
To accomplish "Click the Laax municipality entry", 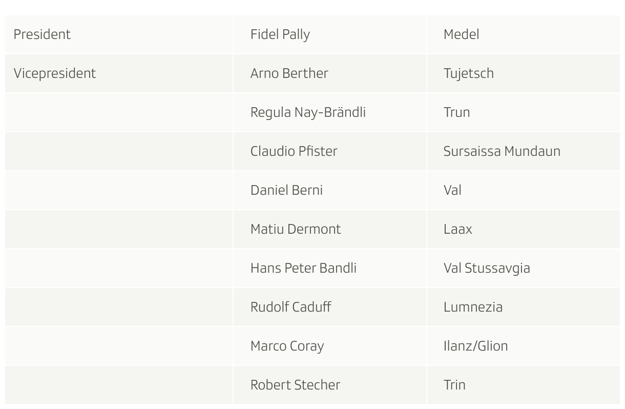I will pos(458,229).
